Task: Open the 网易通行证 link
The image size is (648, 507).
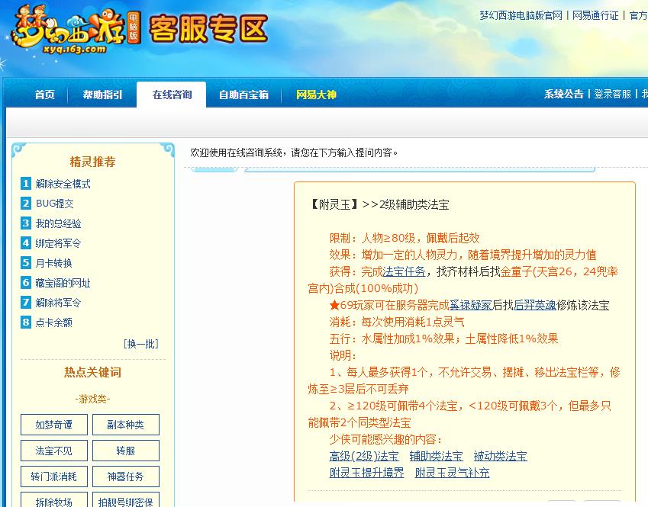Action: (x=595, y=16)
